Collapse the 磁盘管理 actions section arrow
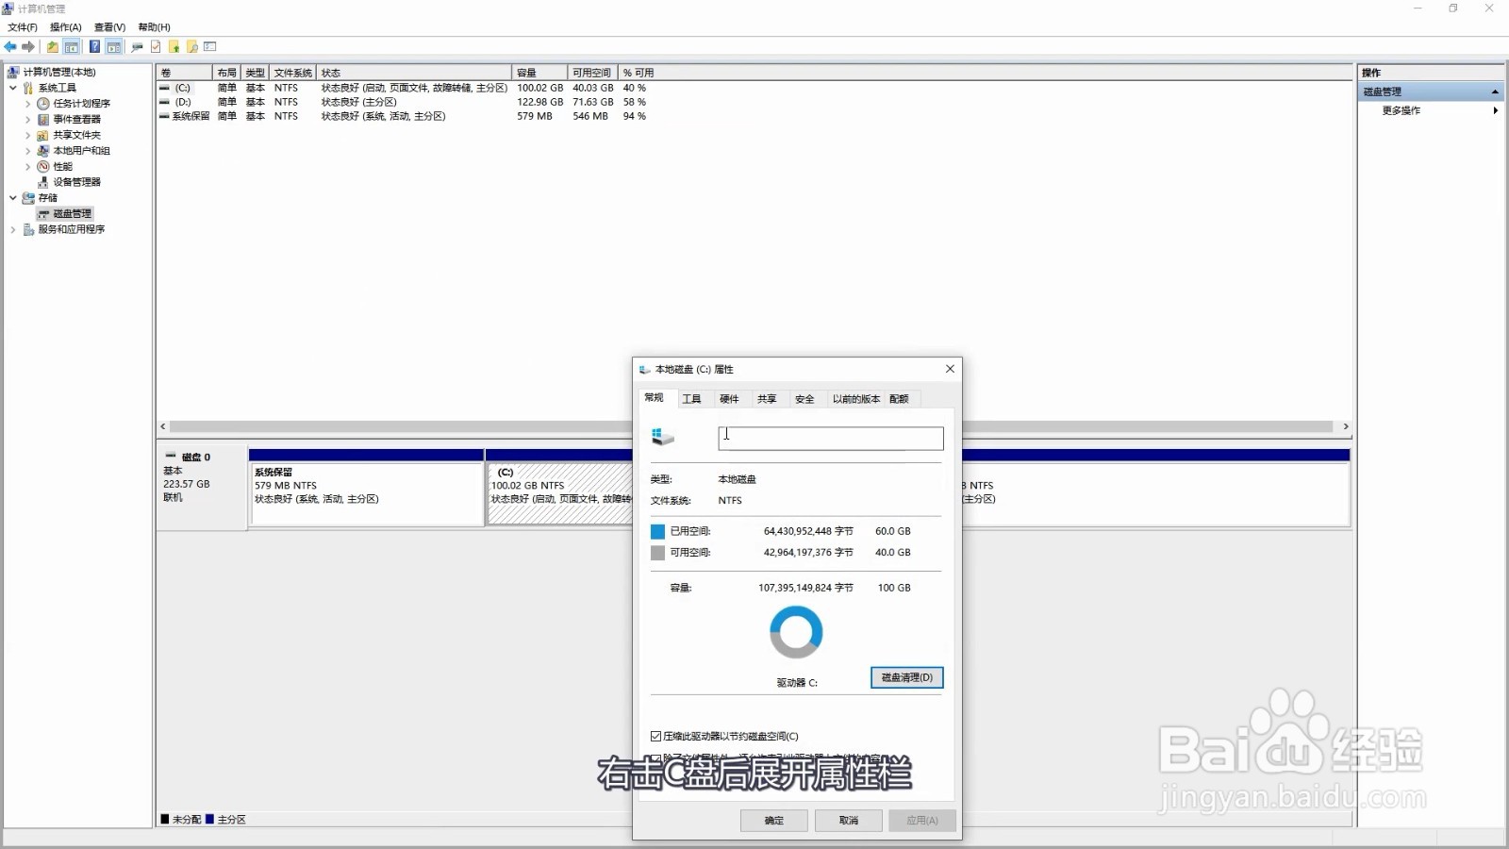The height and width of the screenshot is (849, 1509). (x=1495, y=92)
